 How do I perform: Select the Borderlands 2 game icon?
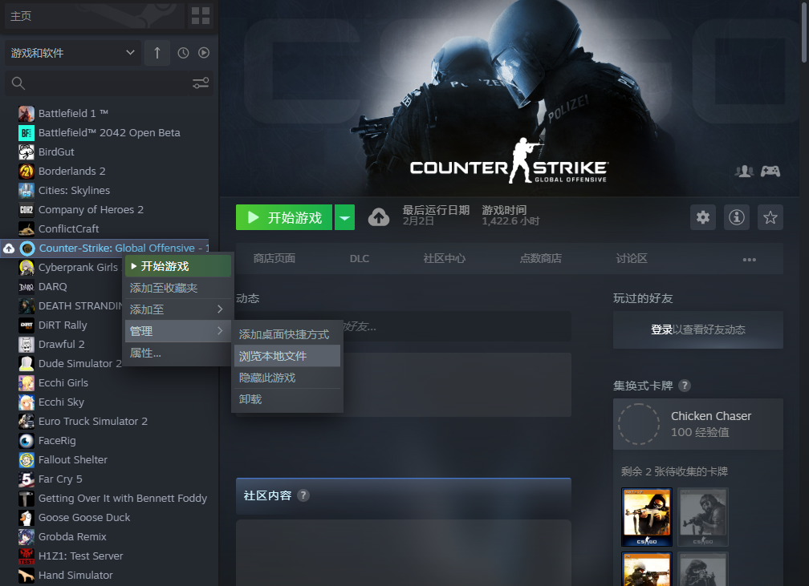click(26, 171)
